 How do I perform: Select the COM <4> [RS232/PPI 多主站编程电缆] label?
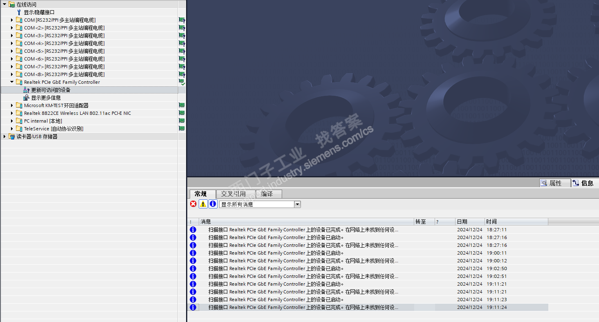(64, 43)
